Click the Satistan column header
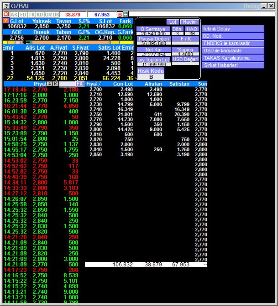This screenshot has height=306, width=278. (179, 84)
